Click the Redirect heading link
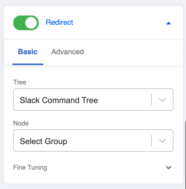This screenshot has width=186, height=189. tap(59, 22)
